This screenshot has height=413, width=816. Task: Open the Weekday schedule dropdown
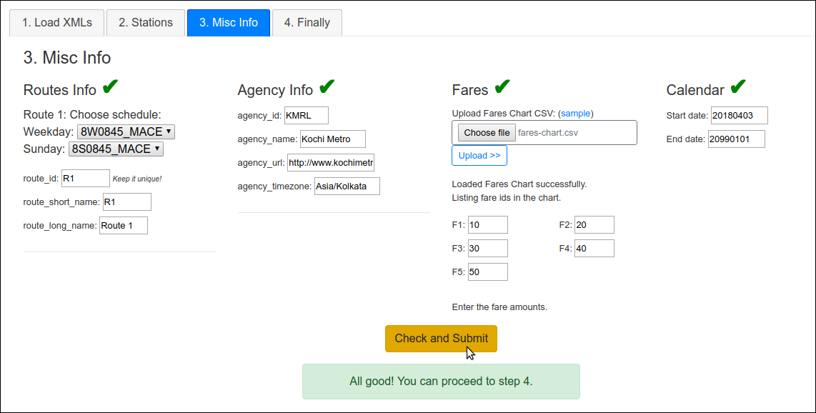pyautogui.click(x=126, y=132)
